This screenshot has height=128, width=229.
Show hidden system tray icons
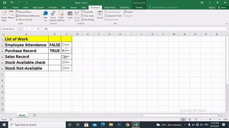(185, 125)
